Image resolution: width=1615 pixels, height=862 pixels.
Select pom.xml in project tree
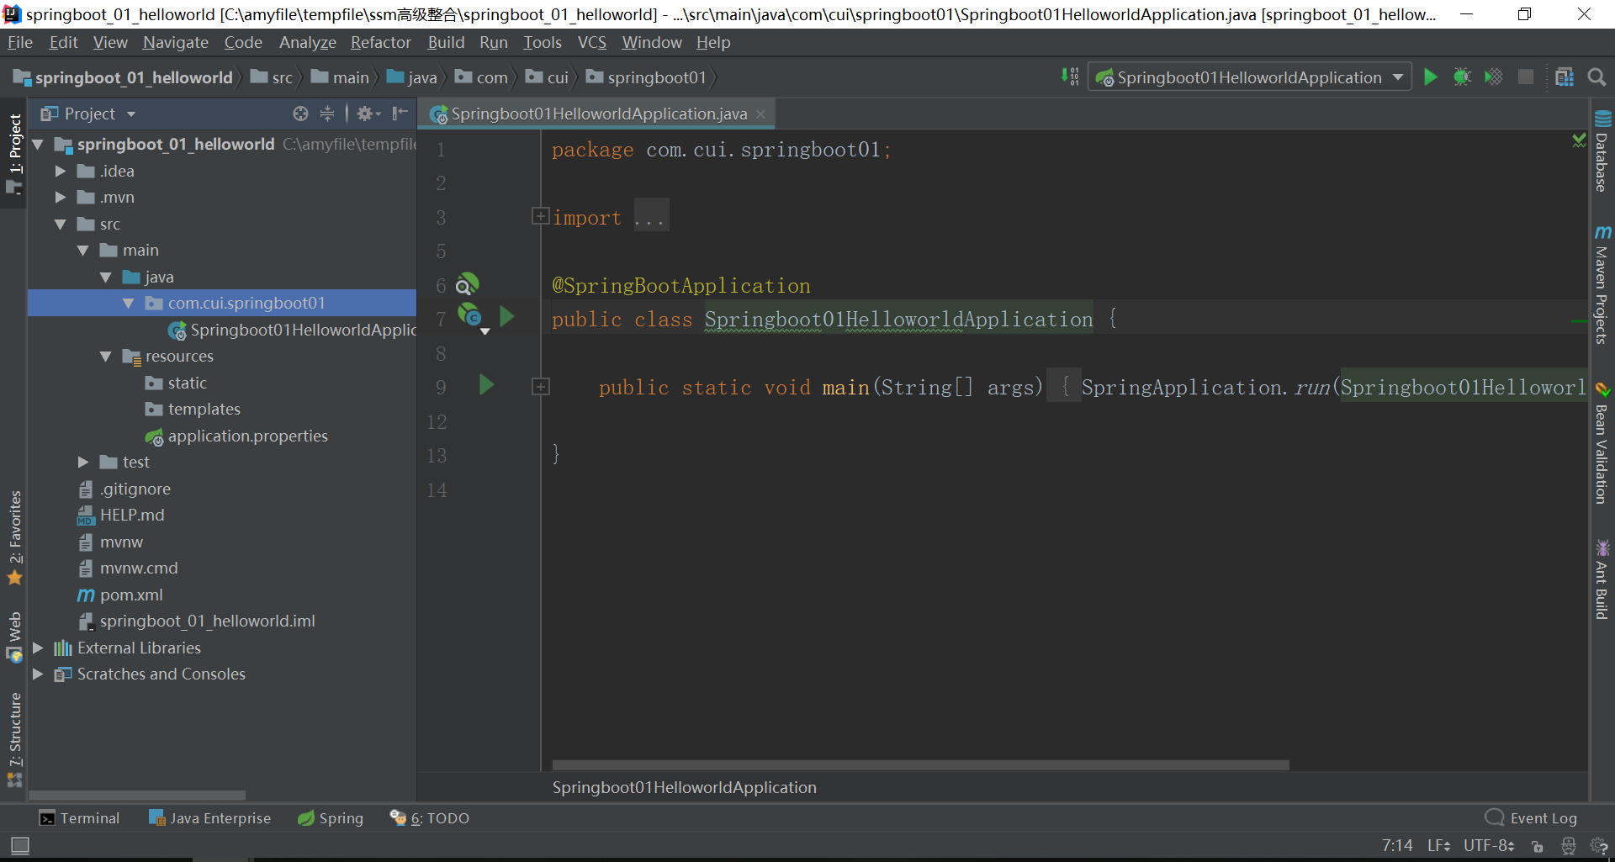tap(131, 595)
